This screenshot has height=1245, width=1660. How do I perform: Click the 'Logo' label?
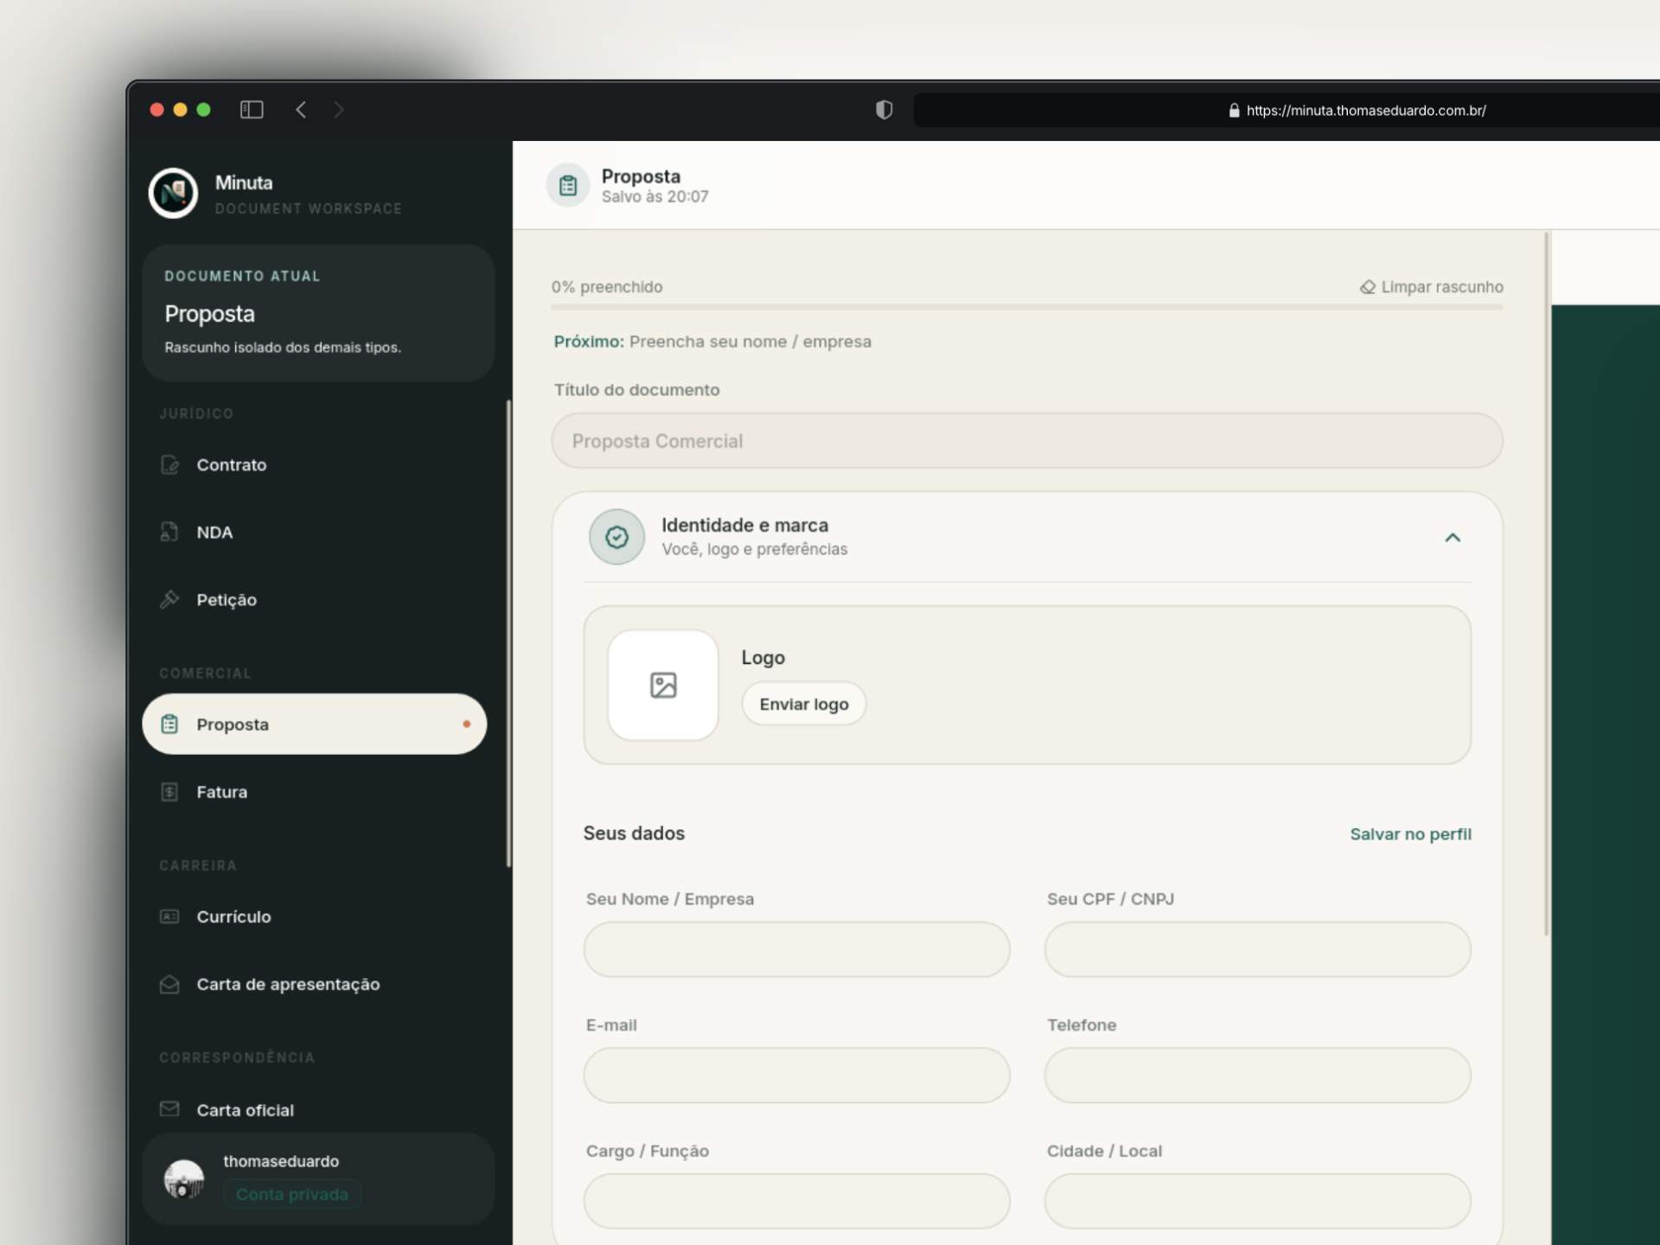click(x=763, y=657)
